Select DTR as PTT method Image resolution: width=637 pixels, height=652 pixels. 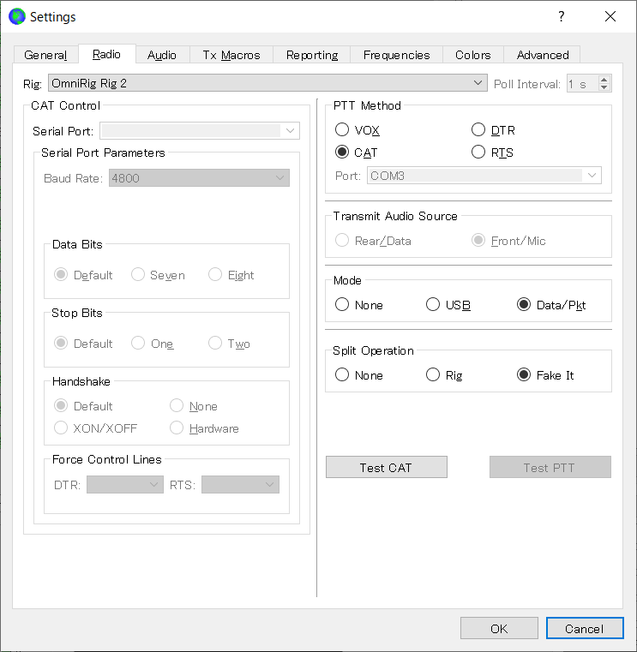pyautogui.click(x=478, y=130)
